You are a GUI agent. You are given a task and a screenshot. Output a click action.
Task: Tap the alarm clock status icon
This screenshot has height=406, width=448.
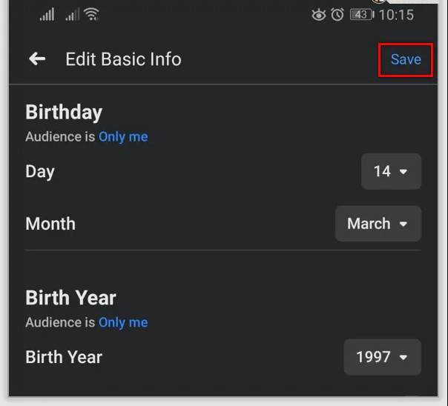coord(337,15)
